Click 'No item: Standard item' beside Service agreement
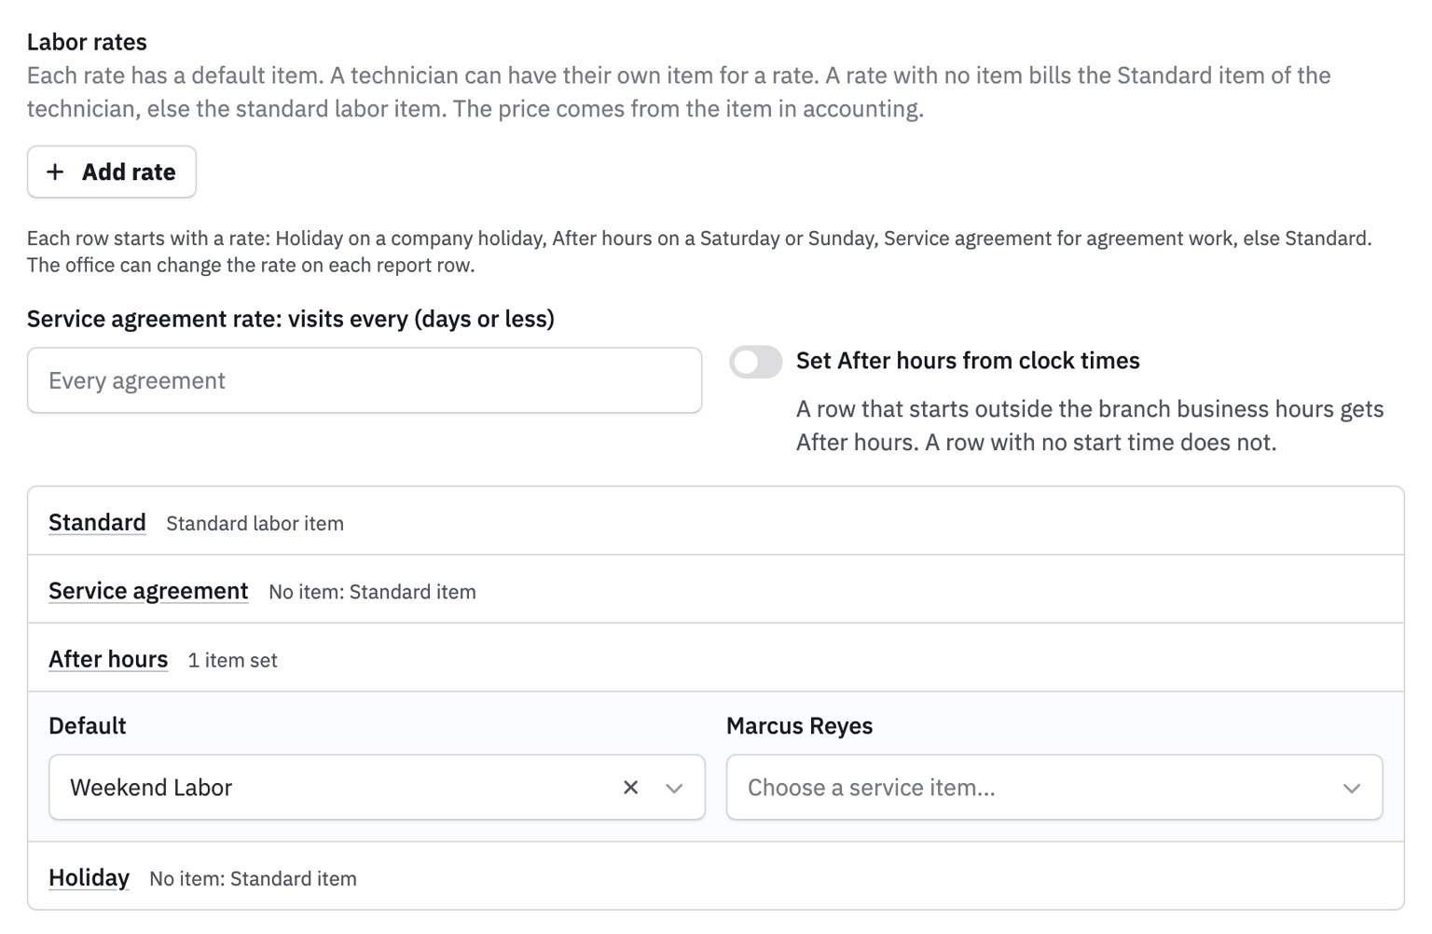 (x=372, y=592)
